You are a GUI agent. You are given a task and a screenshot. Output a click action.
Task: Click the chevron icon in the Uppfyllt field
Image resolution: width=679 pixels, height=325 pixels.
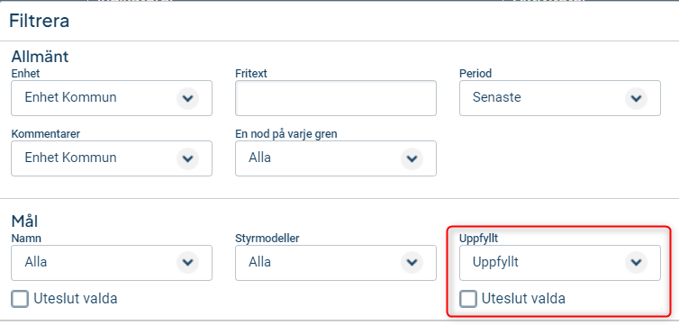pos(636,263)
